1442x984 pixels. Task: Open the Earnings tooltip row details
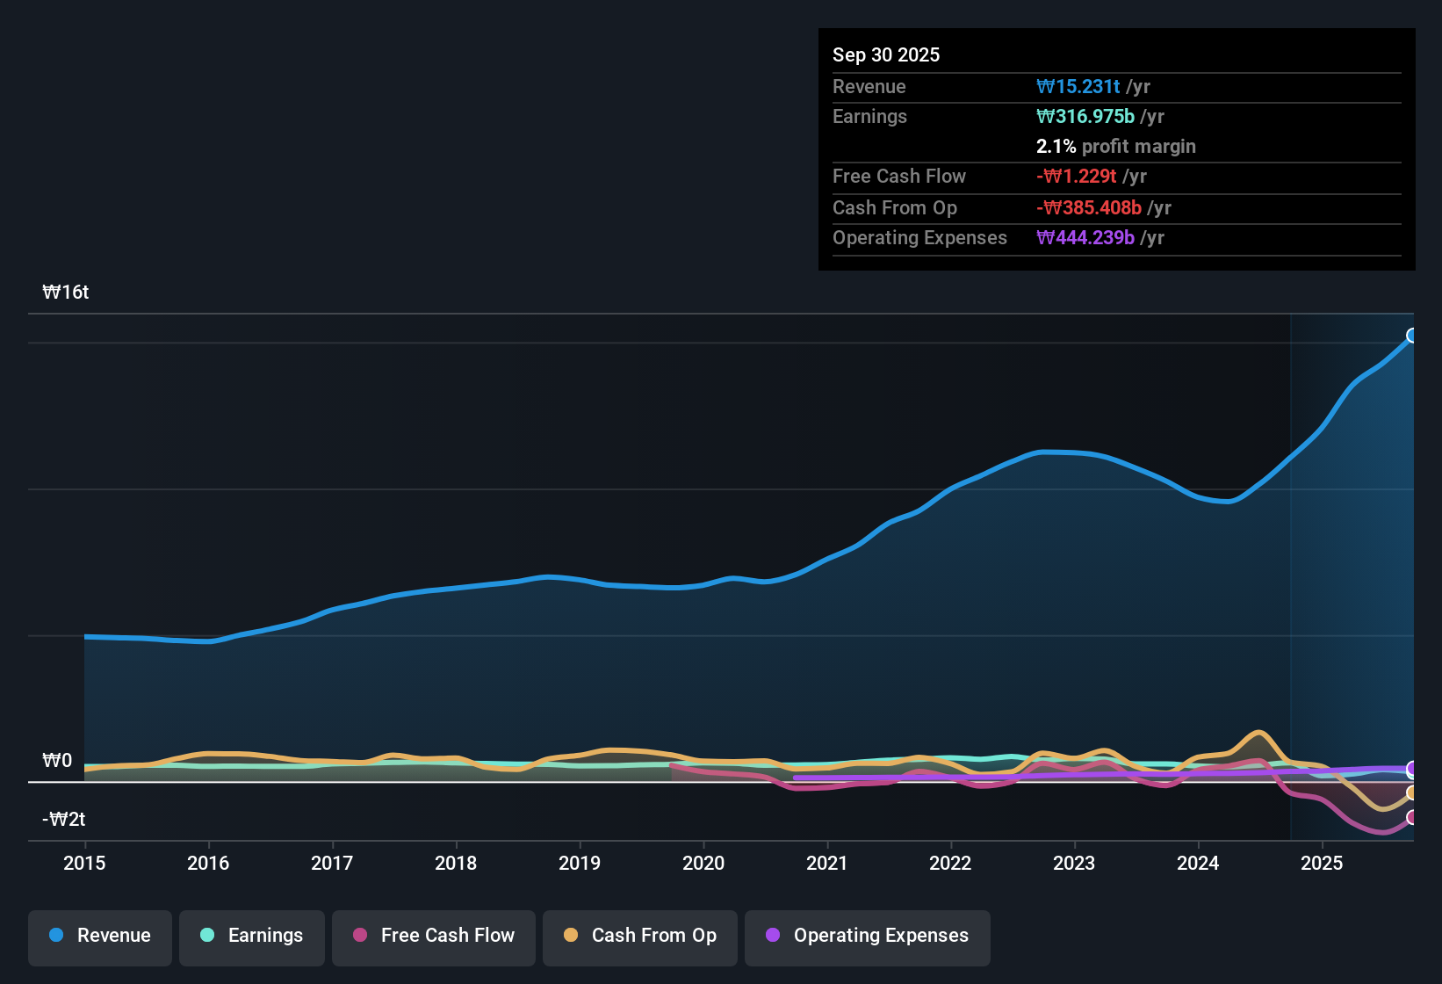click(x=869, y=116)
